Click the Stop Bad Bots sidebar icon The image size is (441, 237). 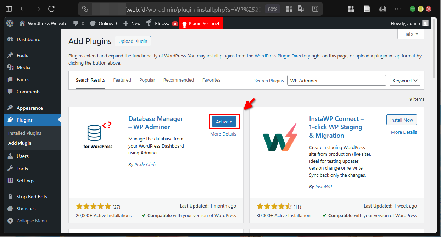10,196
